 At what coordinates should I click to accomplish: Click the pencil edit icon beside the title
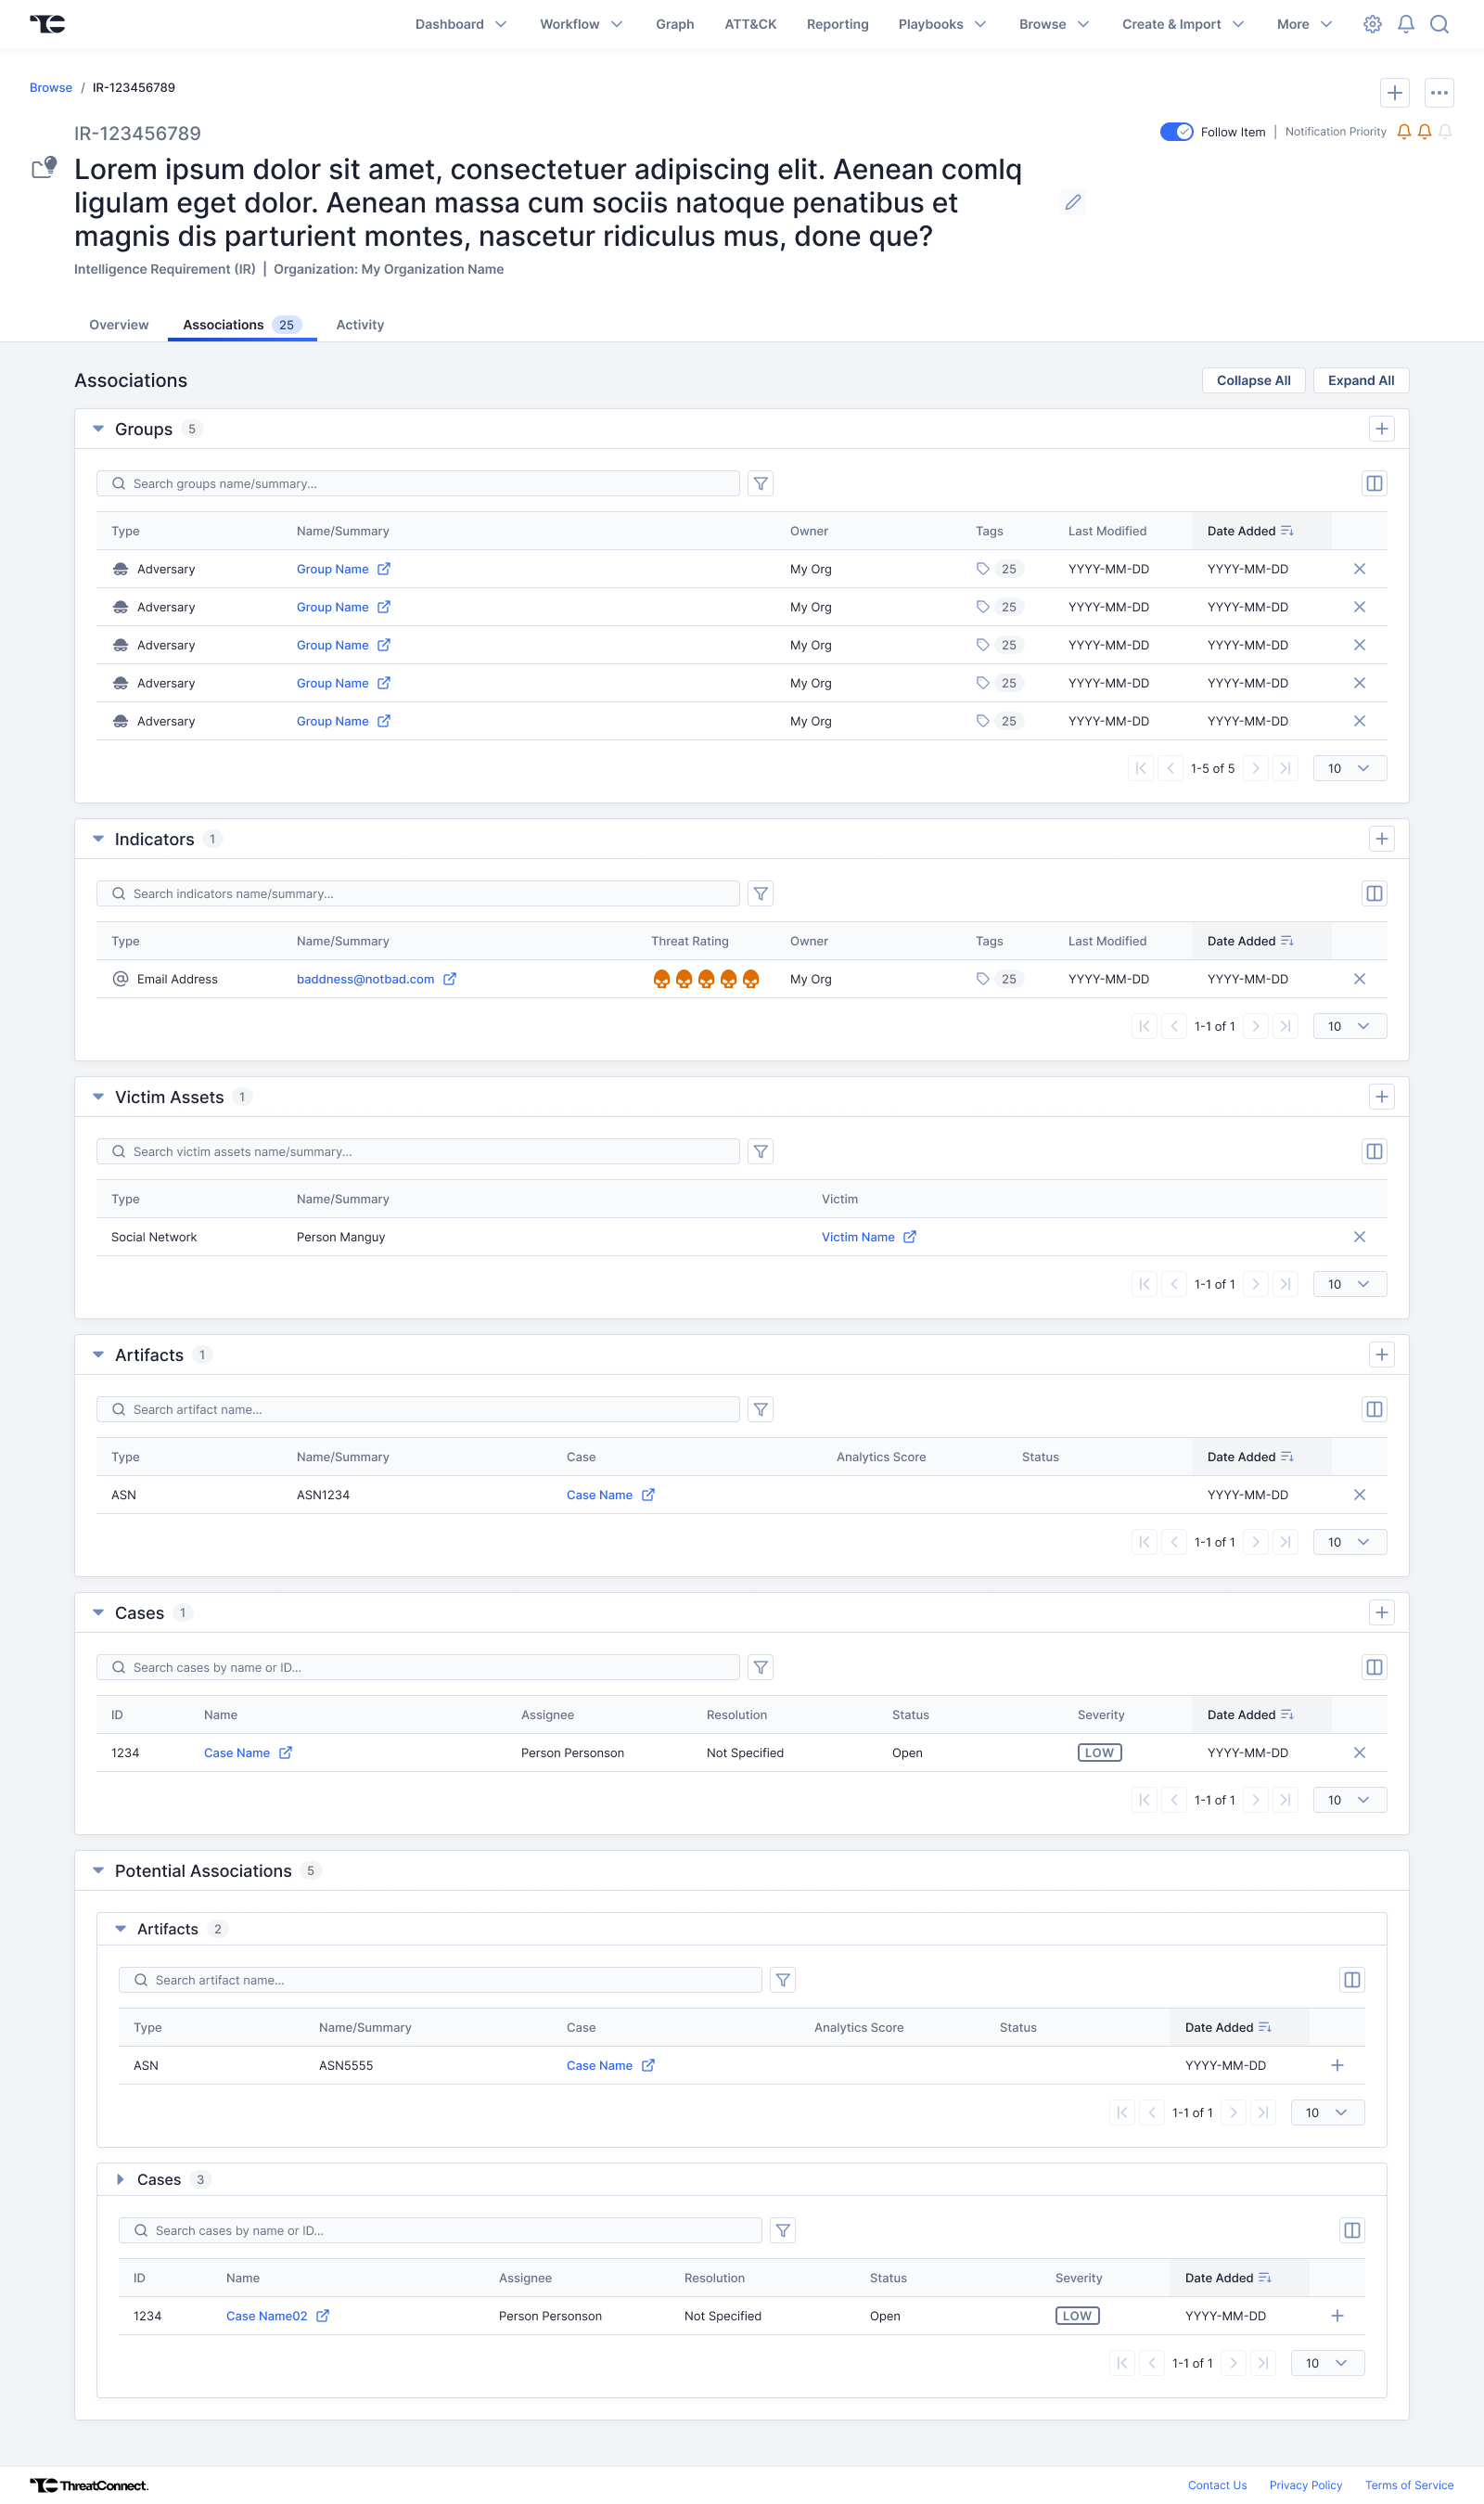click(x=1072, y=203)
